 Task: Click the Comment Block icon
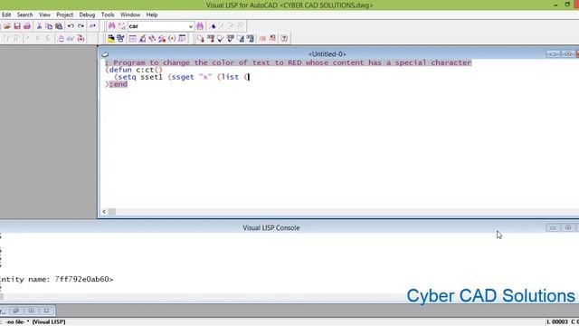pos(262,38)
